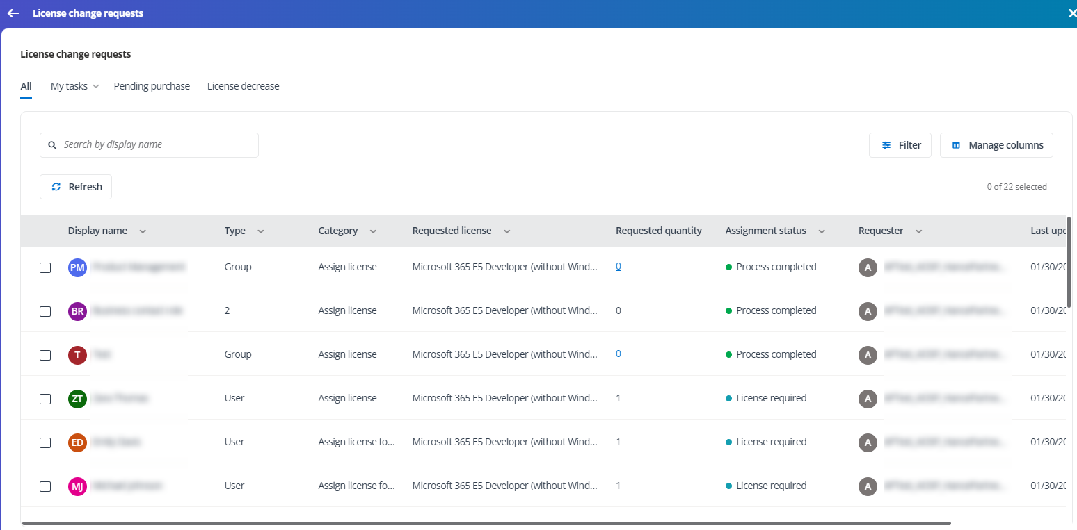Click the ZT avatar icon
The width and height of the screenshot is (1077, 530).
coord(77,399)
